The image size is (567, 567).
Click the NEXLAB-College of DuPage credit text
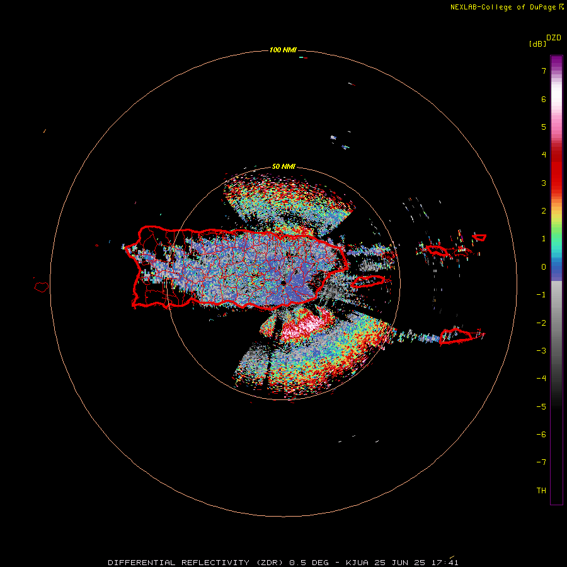point(503,7)
